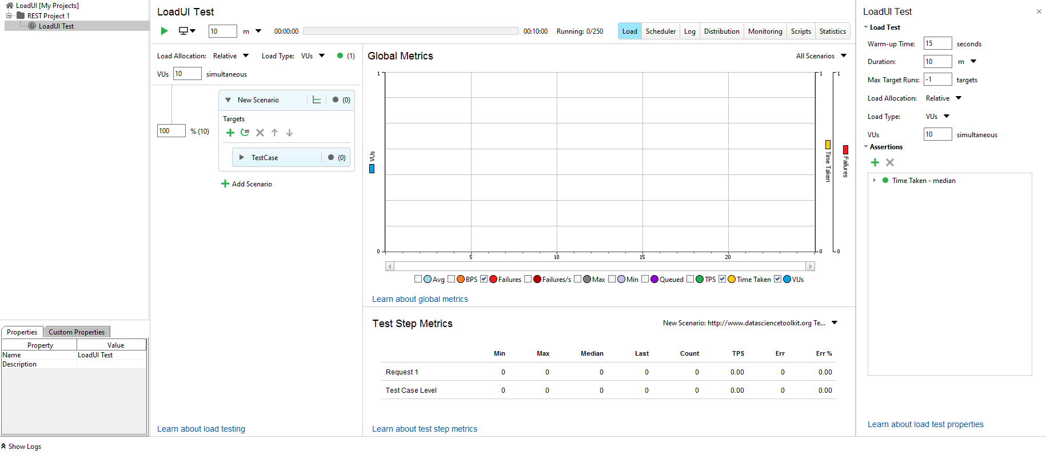Enable the TPS metric checkbox
Image resolution: width=1046 pixels, height=454 pixels.
(x=690, y=279)
